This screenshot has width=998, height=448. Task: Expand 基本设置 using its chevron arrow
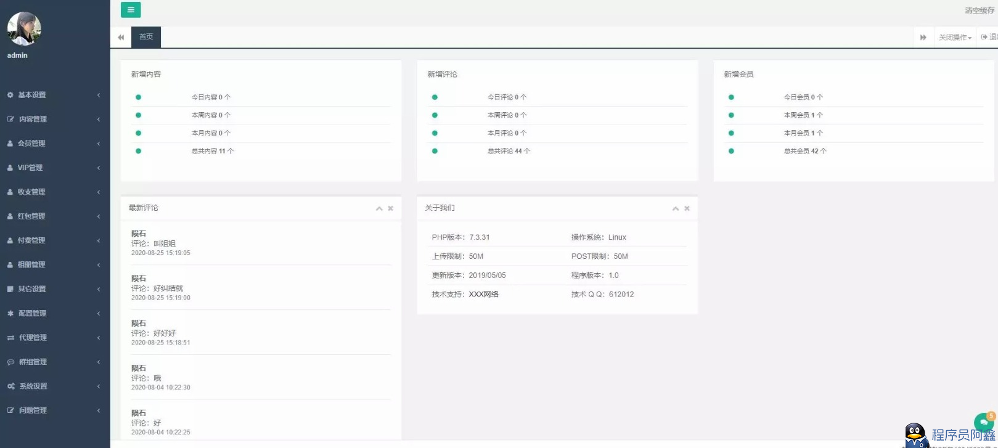pyautogui.click(x=99, y=95)
